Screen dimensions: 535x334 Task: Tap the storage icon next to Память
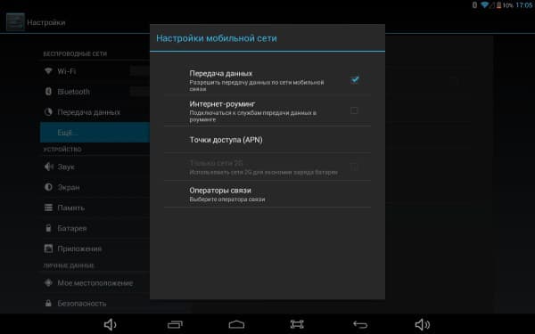click(48, 208)
